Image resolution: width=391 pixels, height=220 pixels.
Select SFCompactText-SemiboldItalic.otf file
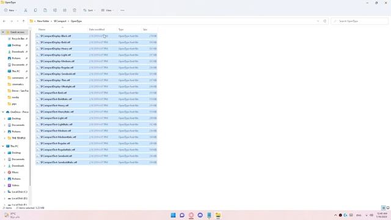tap(97, 163)
